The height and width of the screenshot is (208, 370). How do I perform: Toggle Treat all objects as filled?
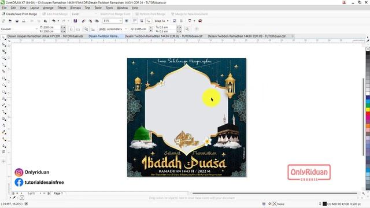pyautogui.click(x=187, y=29)
